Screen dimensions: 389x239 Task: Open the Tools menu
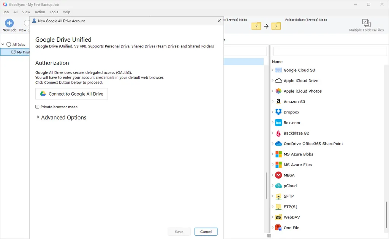[54, 12]
